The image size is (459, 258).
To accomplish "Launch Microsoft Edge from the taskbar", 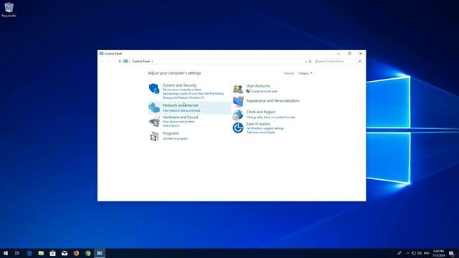I will tap(29, 253).
